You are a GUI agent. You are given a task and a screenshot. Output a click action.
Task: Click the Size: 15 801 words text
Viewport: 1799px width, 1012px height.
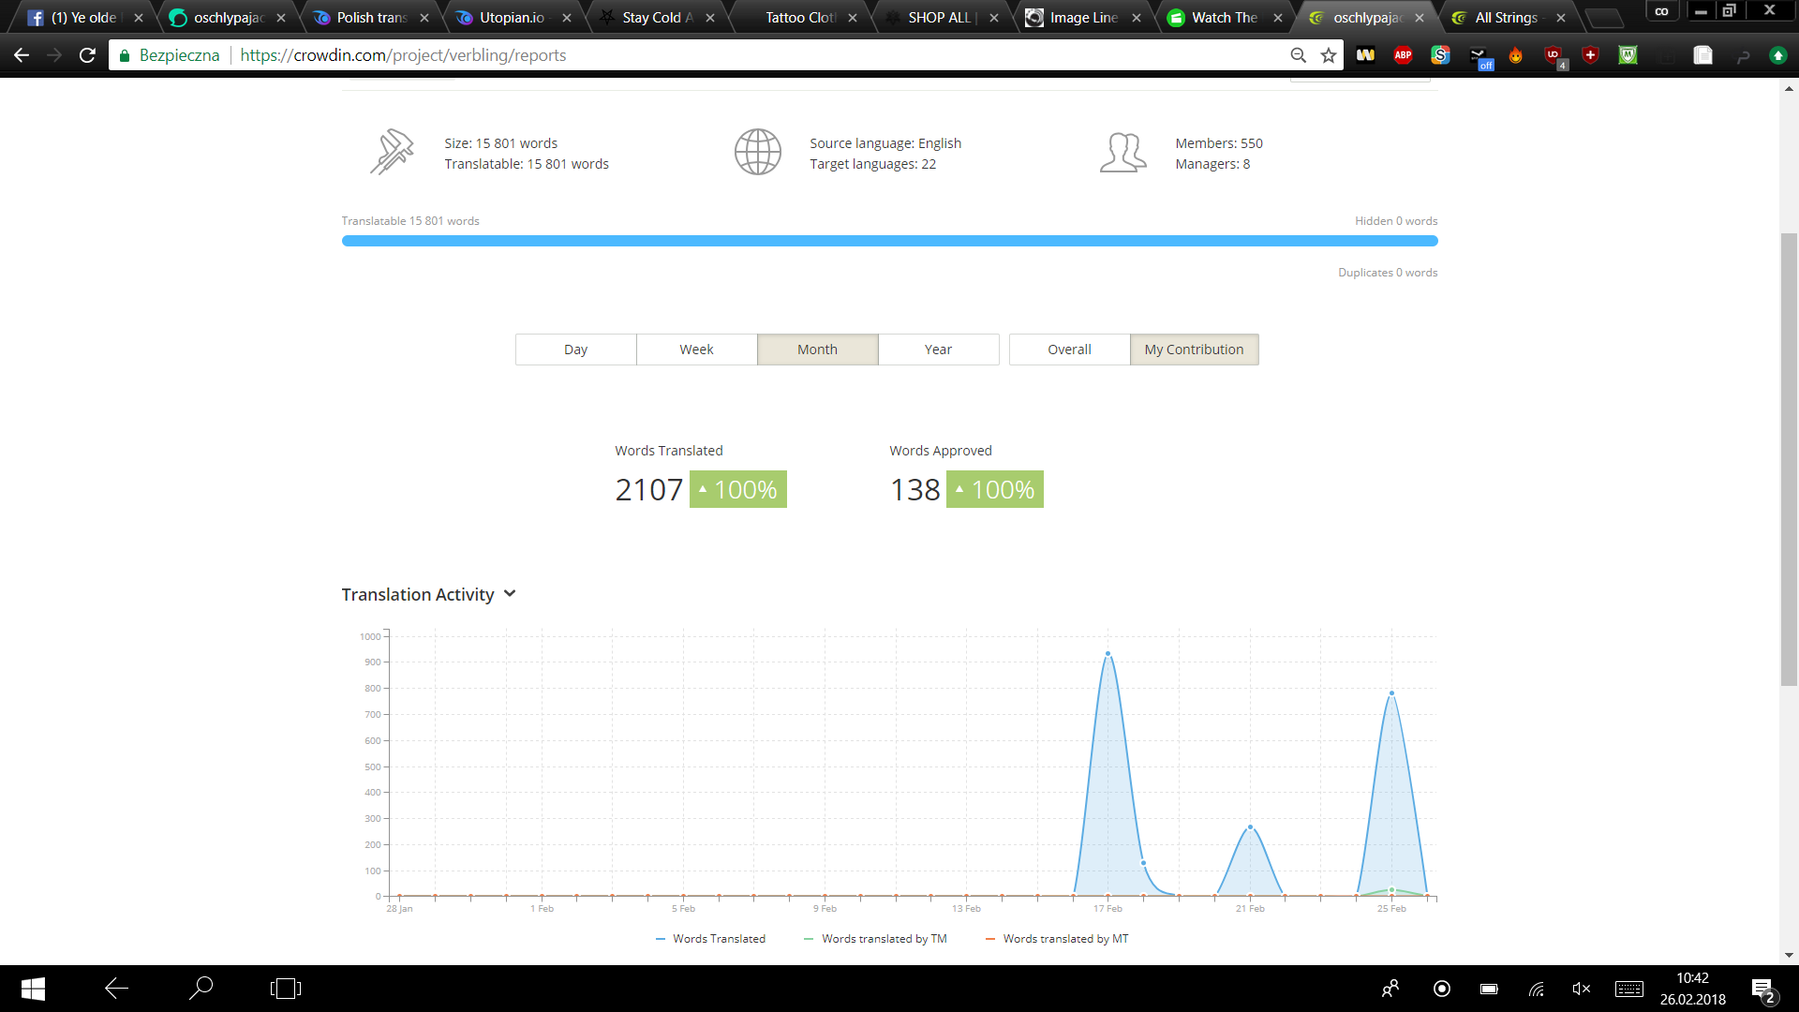500,143
